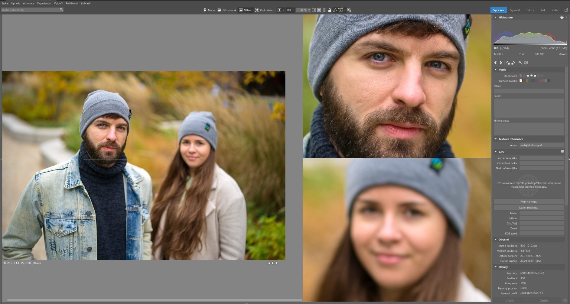Select the blue color label swatch
The width and height of the screenshot is (570, 304).
(x=533, y=81)
